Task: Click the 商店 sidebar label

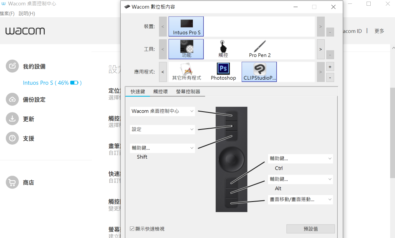Action: click(28, 183)
